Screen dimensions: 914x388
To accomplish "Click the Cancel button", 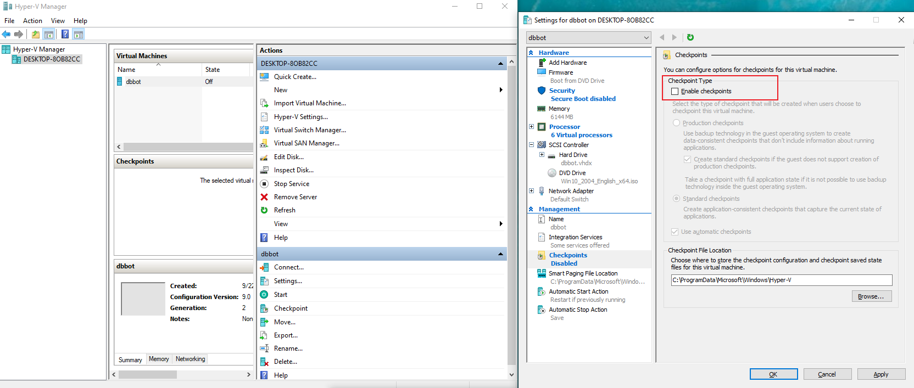I will point(827,374).
